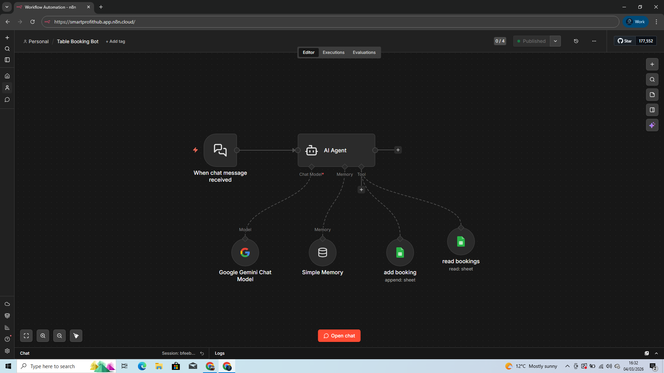This screenshot has height=373, width=664.
Task: Toggle the left sidebar panel icon
Action: point(7,60)
